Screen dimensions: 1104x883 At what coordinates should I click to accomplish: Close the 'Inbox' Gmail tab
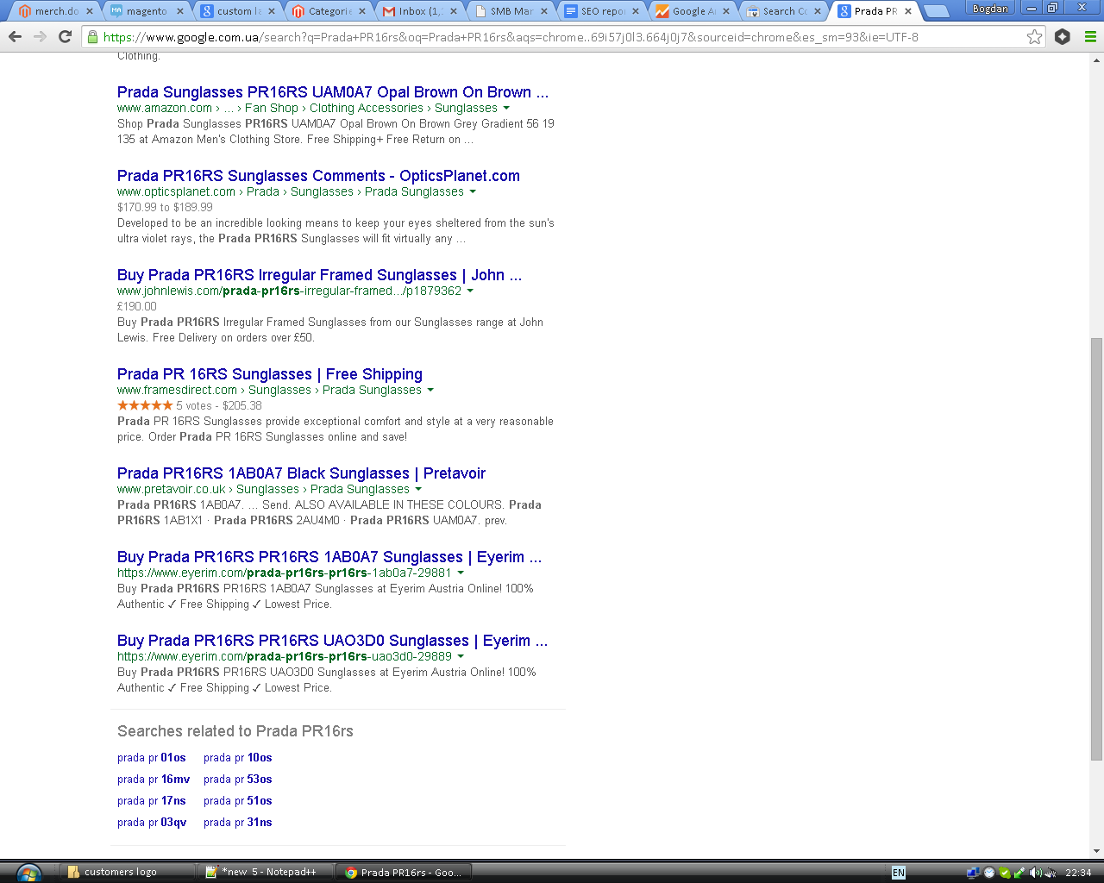pyautogui.click(x=454, y=11)
